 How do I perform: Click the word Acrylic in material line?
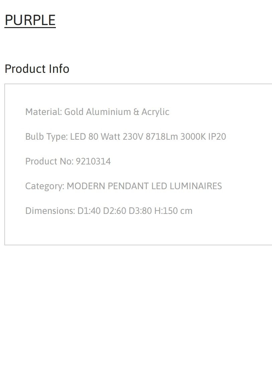(155, 112)
